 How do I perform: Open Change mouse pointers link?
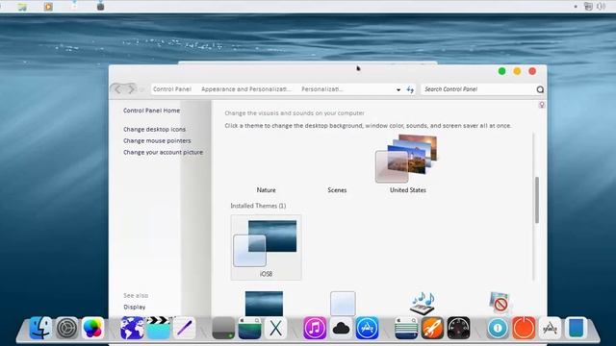point(157,140)
